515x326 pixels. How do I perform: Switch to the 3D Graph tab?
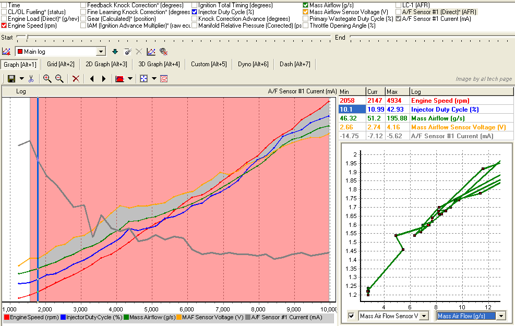tap(159, 64)
